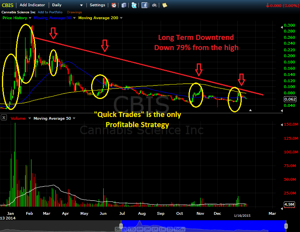The width and height of the screenshot is (300, 232).
Task: Click the 100.0M volume axis value
Action: (x=291, y=152)
